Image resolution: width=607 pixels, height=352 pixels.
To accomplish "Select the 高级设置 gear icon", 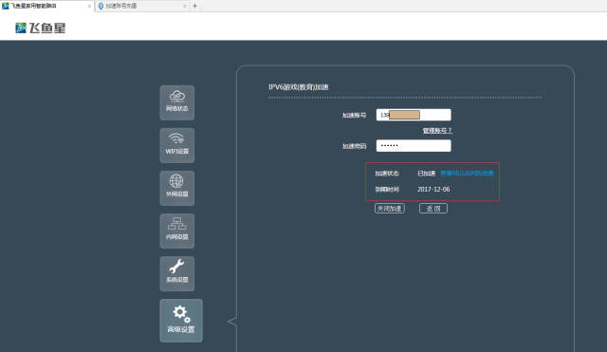I will click(181, 321).
